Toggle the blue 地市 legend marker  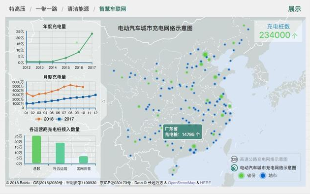click(263, 176)
